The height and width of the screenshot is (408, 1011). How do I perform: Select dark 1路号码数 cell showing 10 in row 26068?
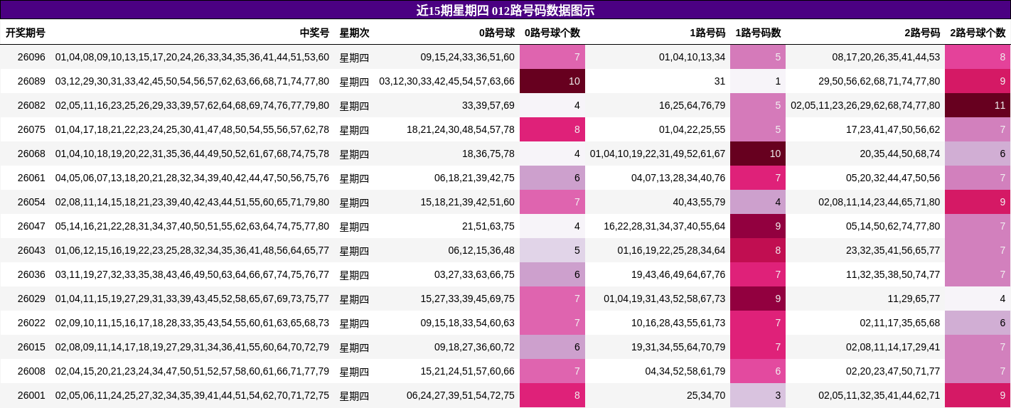coord(758,154)
